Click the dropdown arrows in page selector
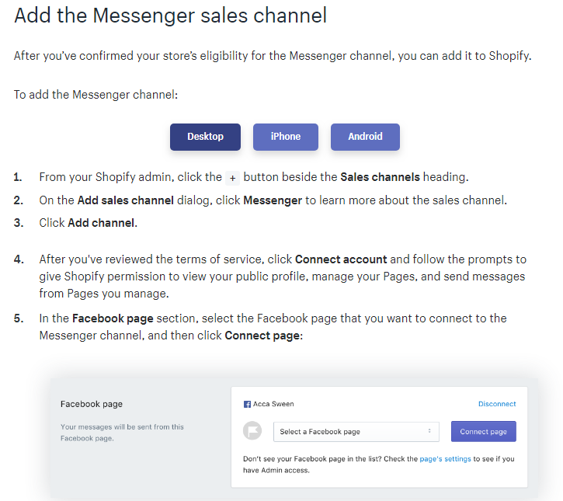 tap(429, 431)
